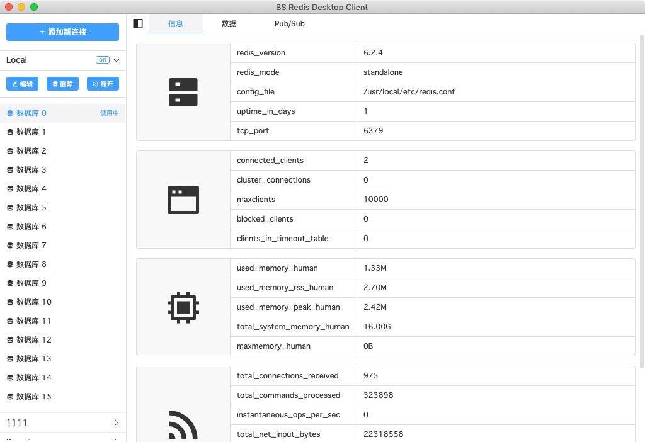Click the database icon beside 数据库 0
645x442 pixels.
pyautogui.click(x=10, y=113)
